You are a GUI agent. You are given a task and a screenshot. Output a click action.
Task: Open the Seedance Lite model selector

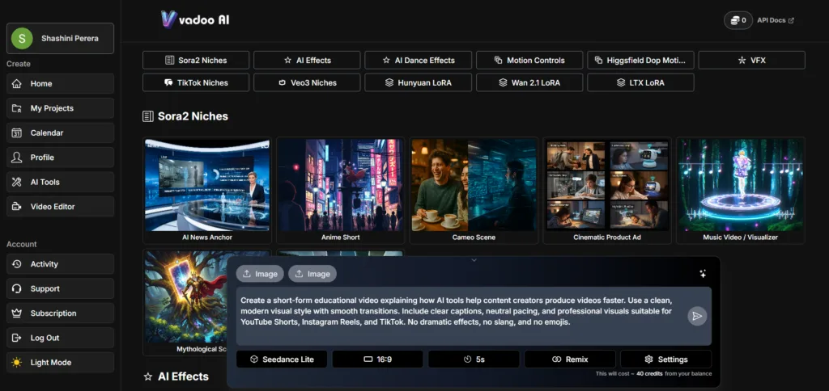(x=282, y=359)
